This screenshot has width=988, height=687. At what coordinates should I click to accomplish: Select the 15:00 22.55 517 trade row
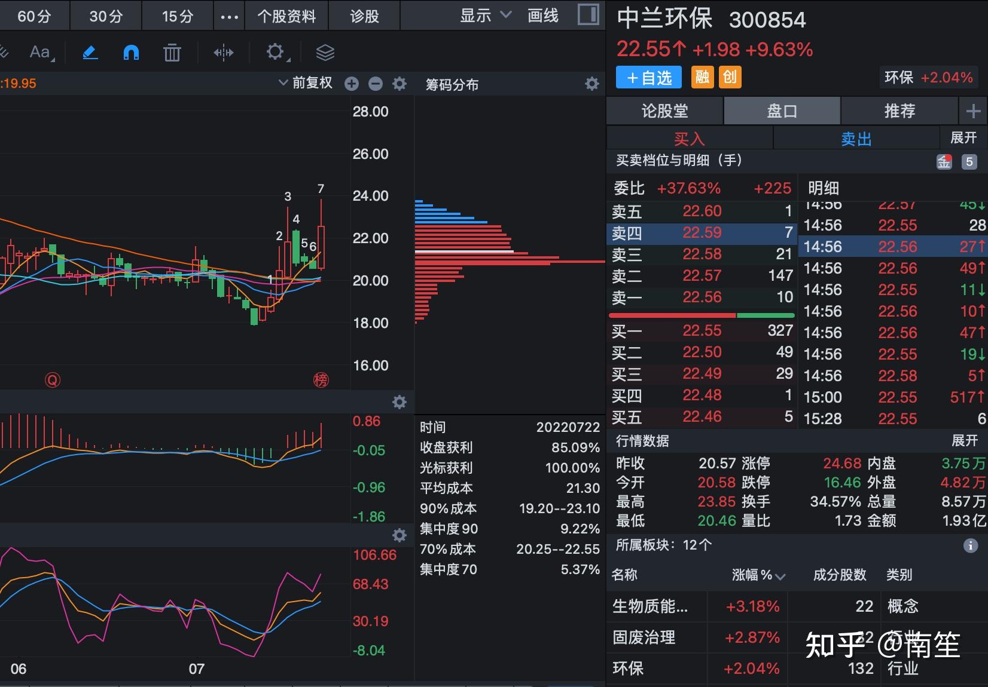pyautogui.click(x=894, y=397)
